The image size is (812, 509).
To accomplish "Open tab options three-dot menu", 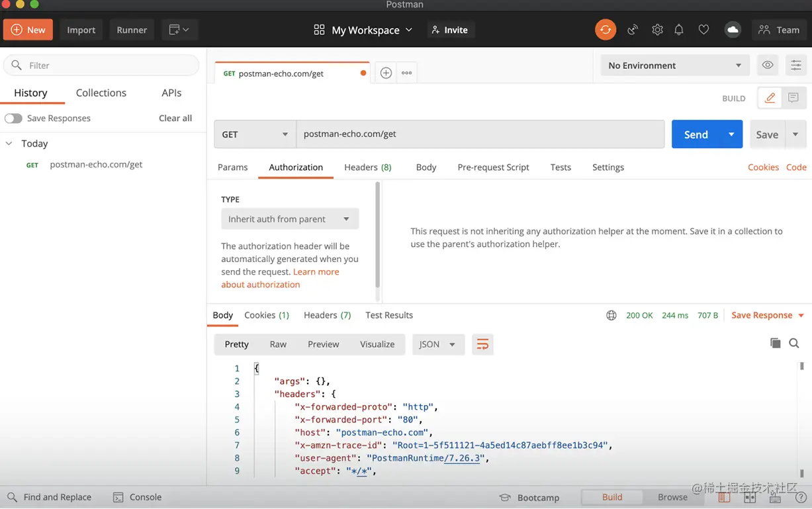I will coord(406,73).
